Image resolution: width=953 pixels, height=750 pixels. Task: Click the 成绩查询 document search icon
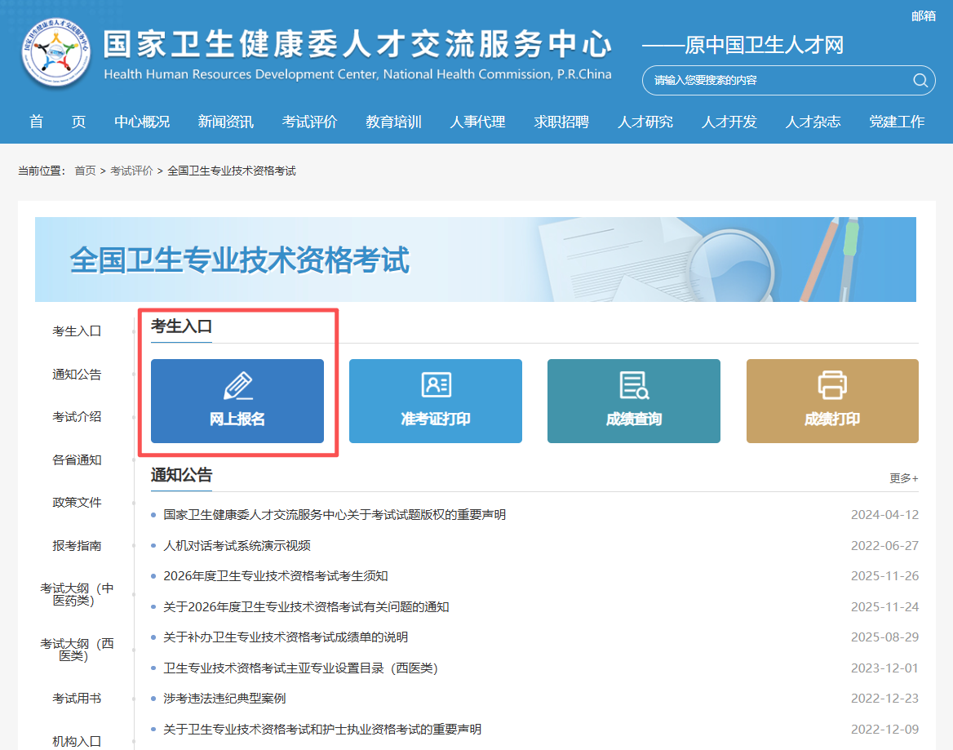[634, 385]
